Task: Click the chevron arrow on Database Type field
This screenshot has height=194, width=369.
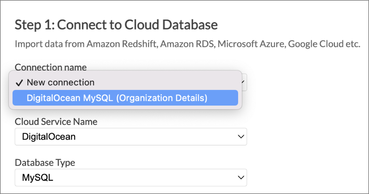Action: pyautogui.click(x=241, y=177)
